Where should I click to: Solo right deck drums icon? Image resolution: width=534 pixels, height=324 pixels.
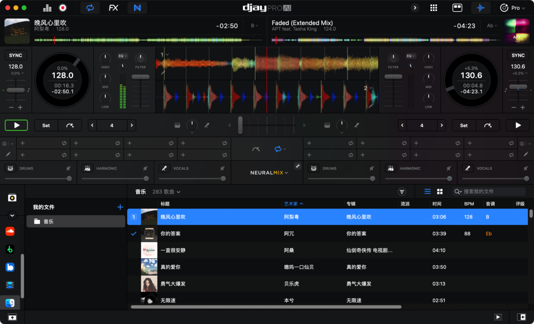tap(314, 169)
